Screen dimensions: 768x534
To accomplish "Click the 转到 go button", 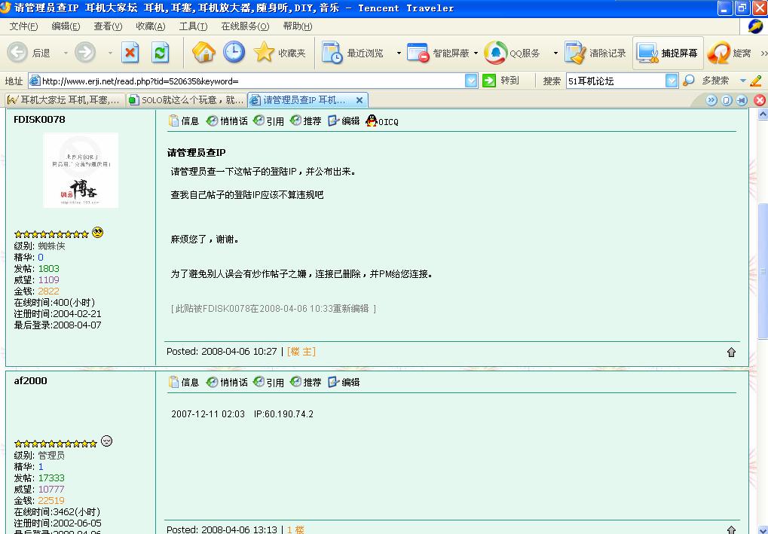I will 500,81.
